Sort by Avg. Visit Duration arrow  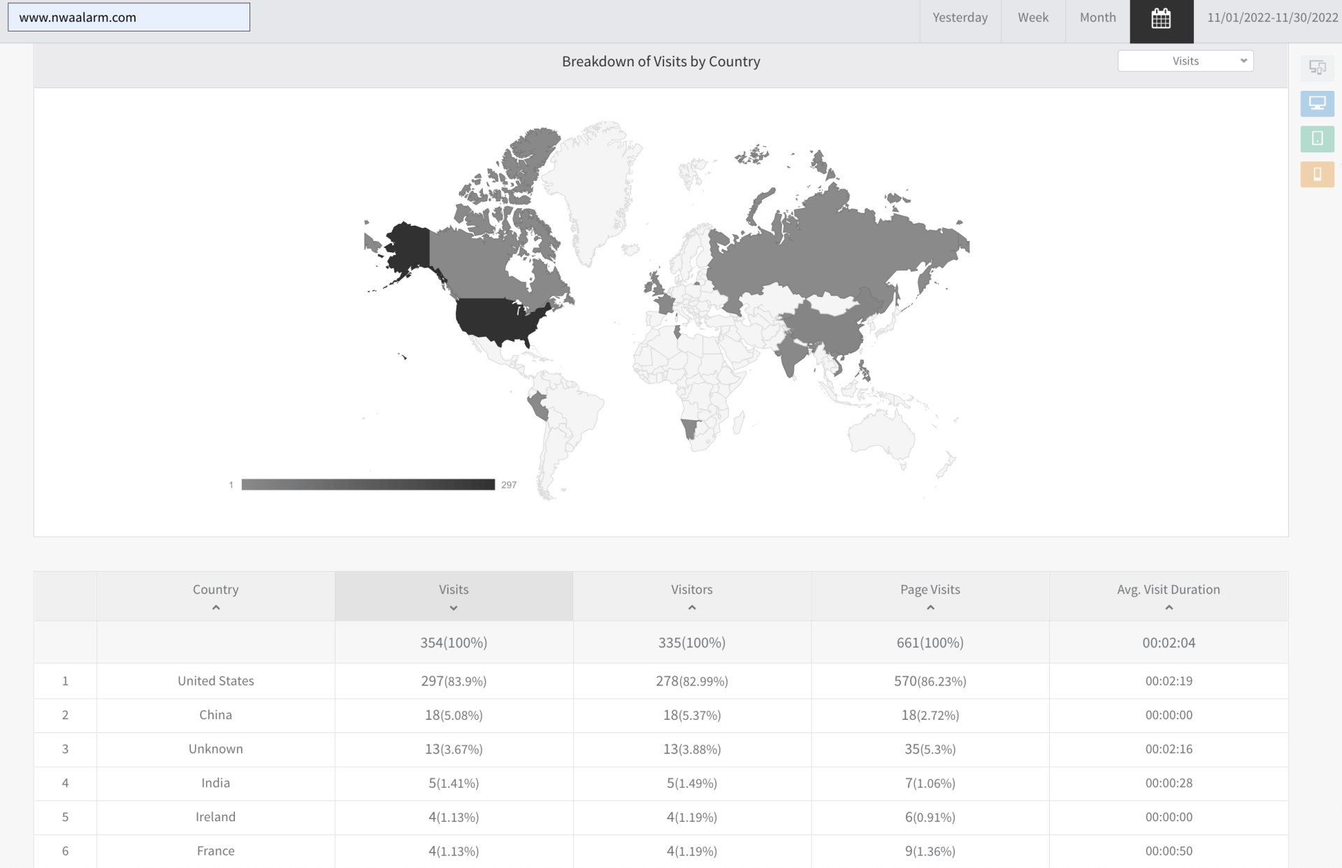(x=1168, y=608)
